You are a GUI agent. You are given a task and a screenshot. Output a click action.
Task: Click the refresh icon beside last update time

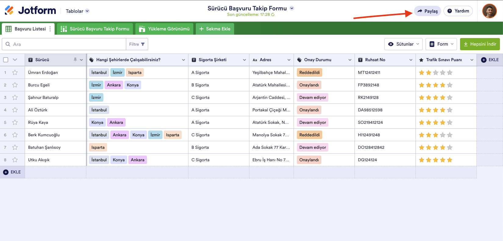[x=273, y=15]
